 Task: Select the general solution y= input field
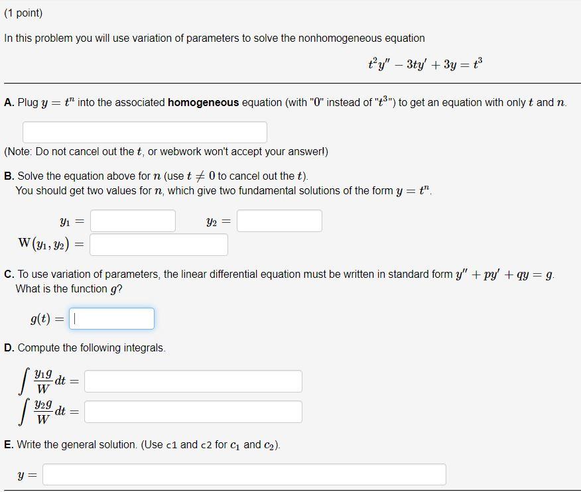point(244,473)
